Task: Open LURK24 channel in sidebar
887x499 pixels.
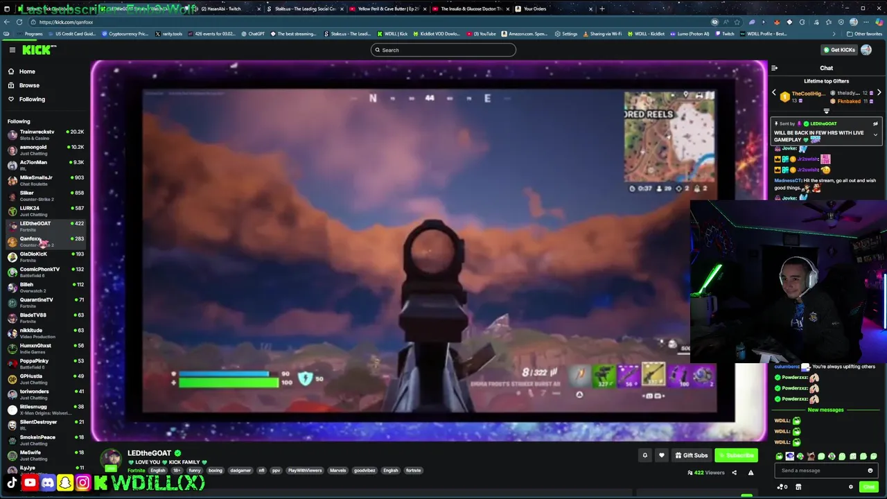Action: point(45,211)
